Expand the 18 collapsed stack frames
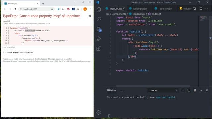The image size is (212, 119). pyautogui.click(x=18, y=53)
